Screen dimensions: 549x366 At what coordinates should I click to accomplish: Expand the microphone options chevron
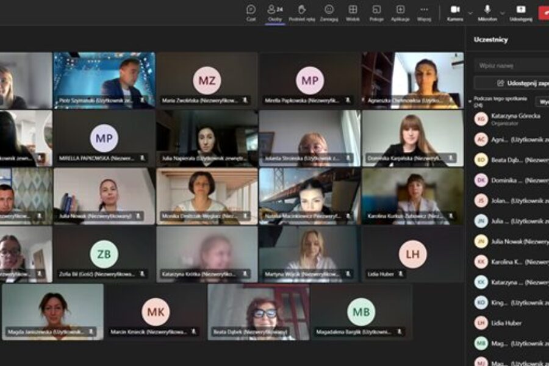pyautogui.click(x=503, y=13)
